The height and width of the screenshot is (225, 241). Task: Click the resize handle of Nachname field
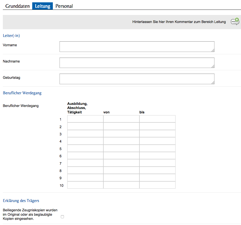tap(213, 66)
